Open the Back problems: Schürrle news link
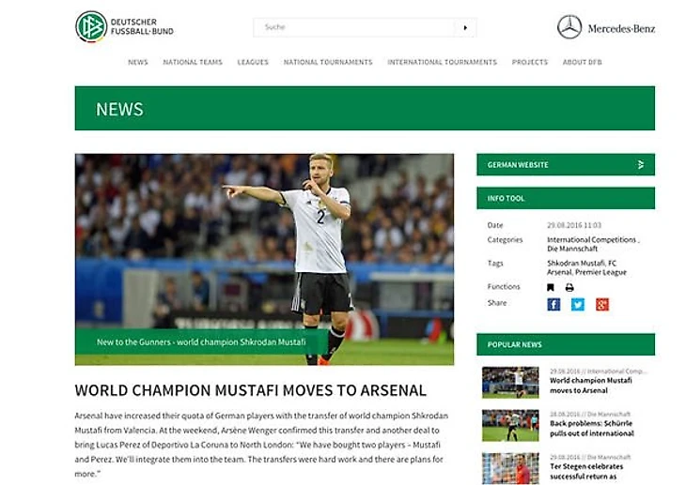This screenshot has width=686, height=485. [x=591, y=428]
